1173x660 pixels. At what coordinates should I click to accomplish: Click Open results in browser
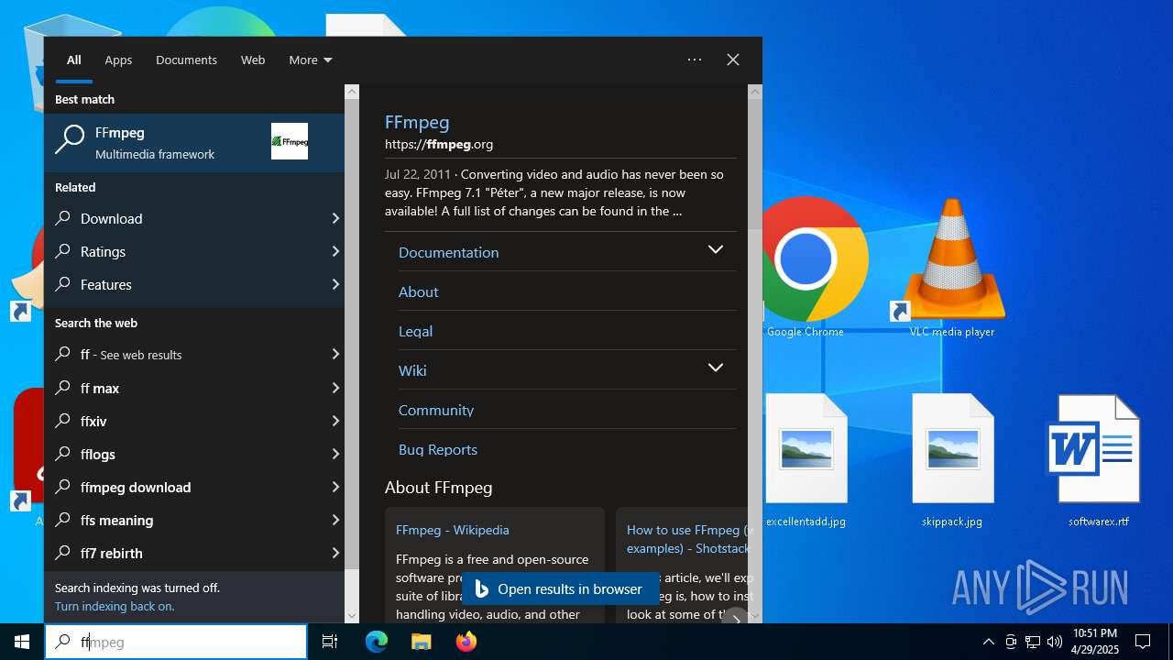click(x=561, y=588)
